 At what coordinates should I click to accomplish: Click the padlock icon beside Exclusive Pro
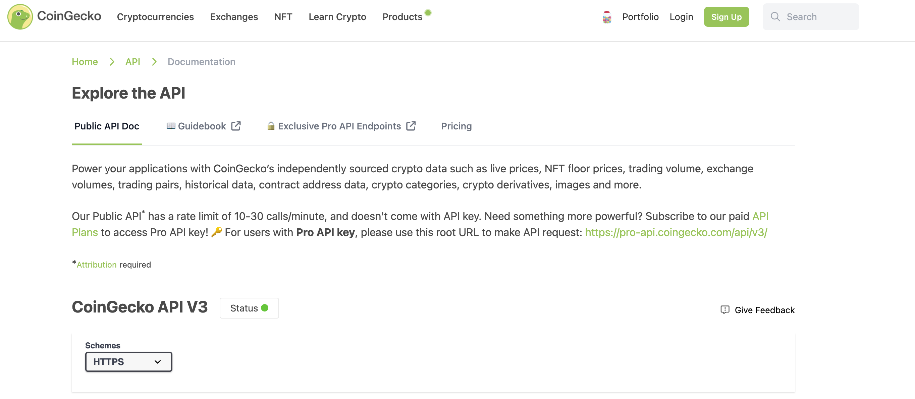271,126
